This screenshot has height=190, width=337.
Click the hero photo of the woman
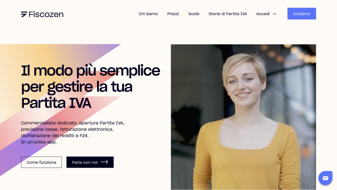pos(243,117)
